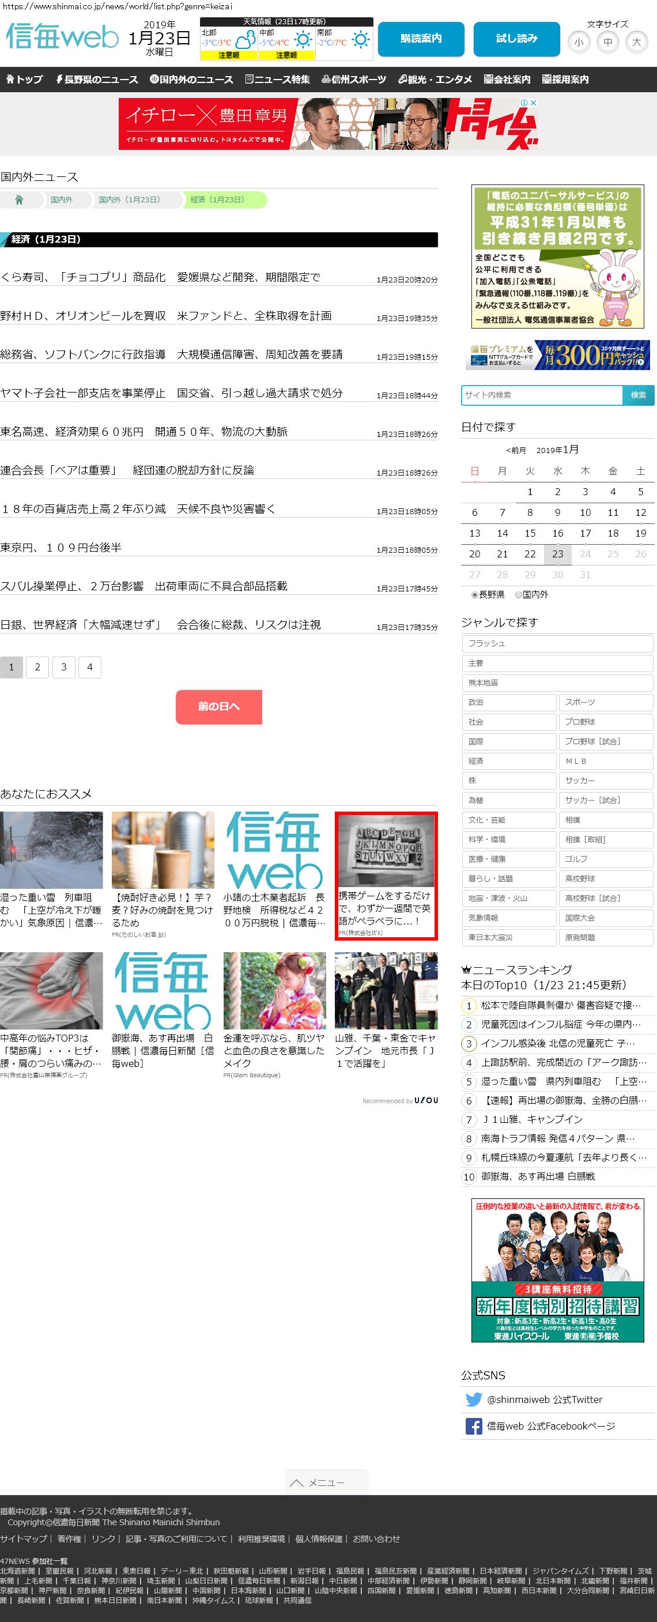Select the プロ野球 genre button
Image resolution: width=657 pixels, height=1622 pixels.
pyautogui.click(x=605, y=722)
